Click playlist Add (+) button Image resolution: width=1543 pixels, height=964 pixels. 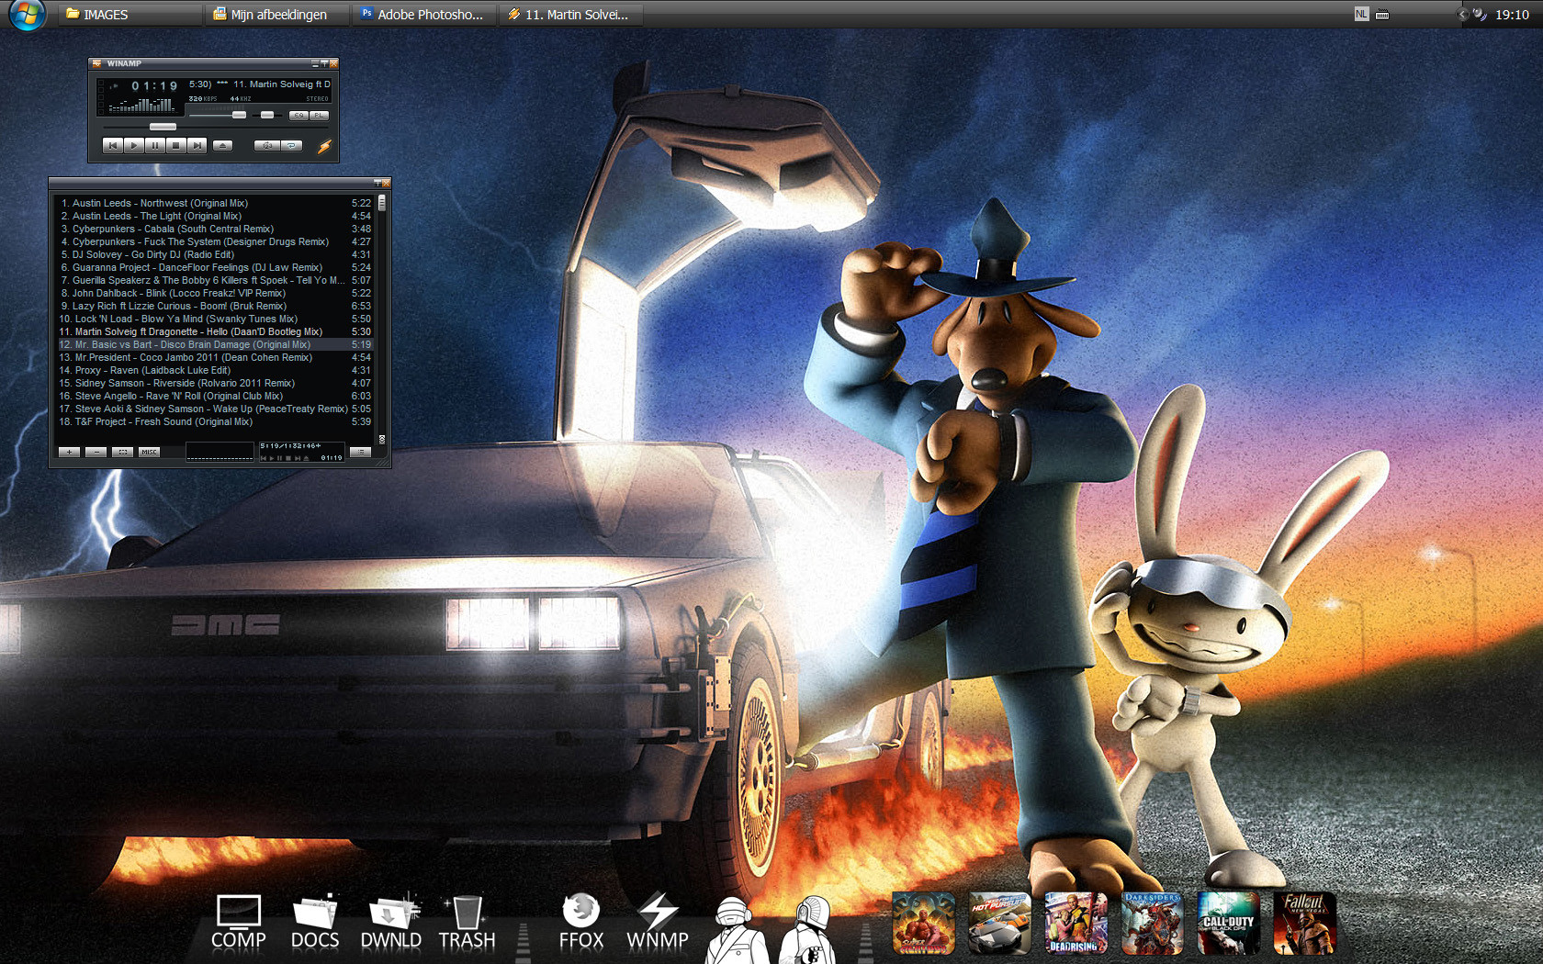69,452
